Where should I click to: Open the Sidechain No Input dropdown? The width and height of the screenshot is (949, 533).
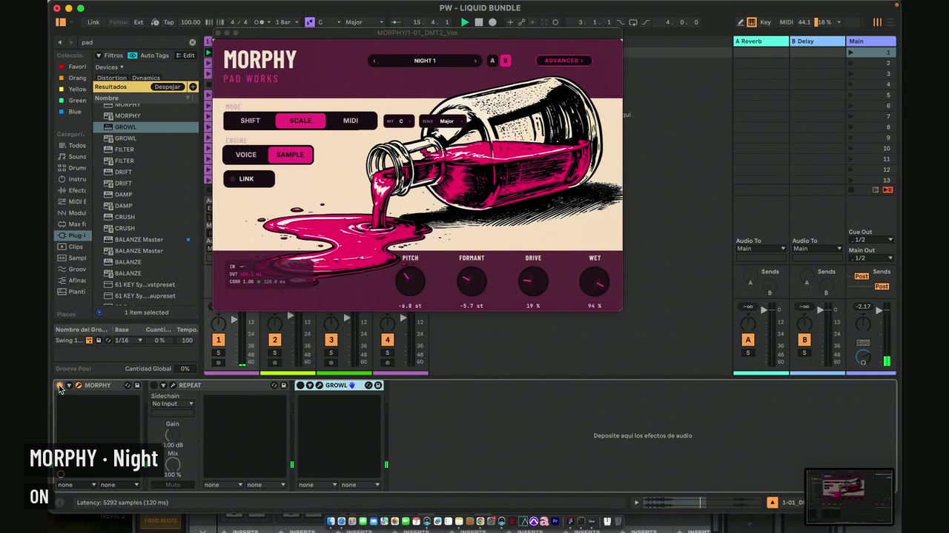173,403
